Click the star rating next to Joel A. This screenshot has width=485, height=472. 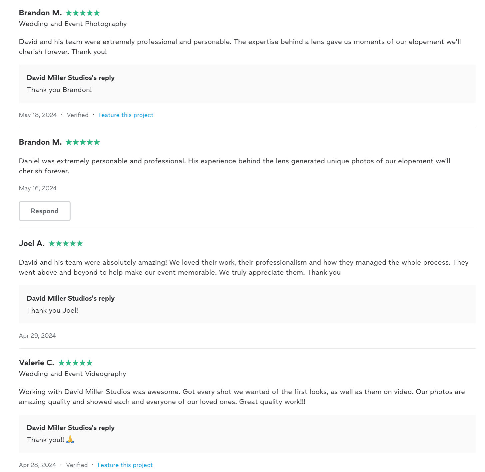pos(66,244)
